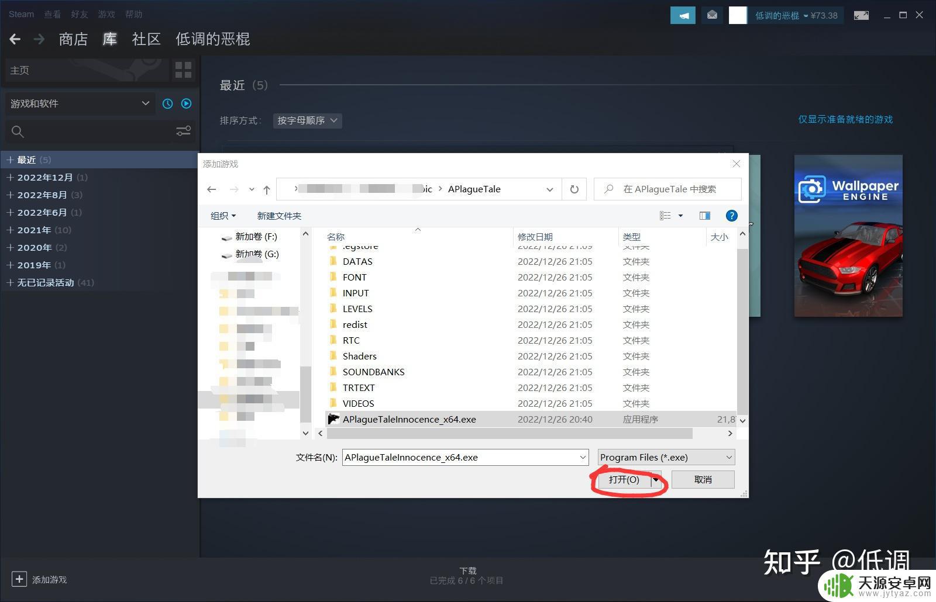Go up one folder in dialog
This screenshot has height=602, width=936.
click(x=267, y=189)
